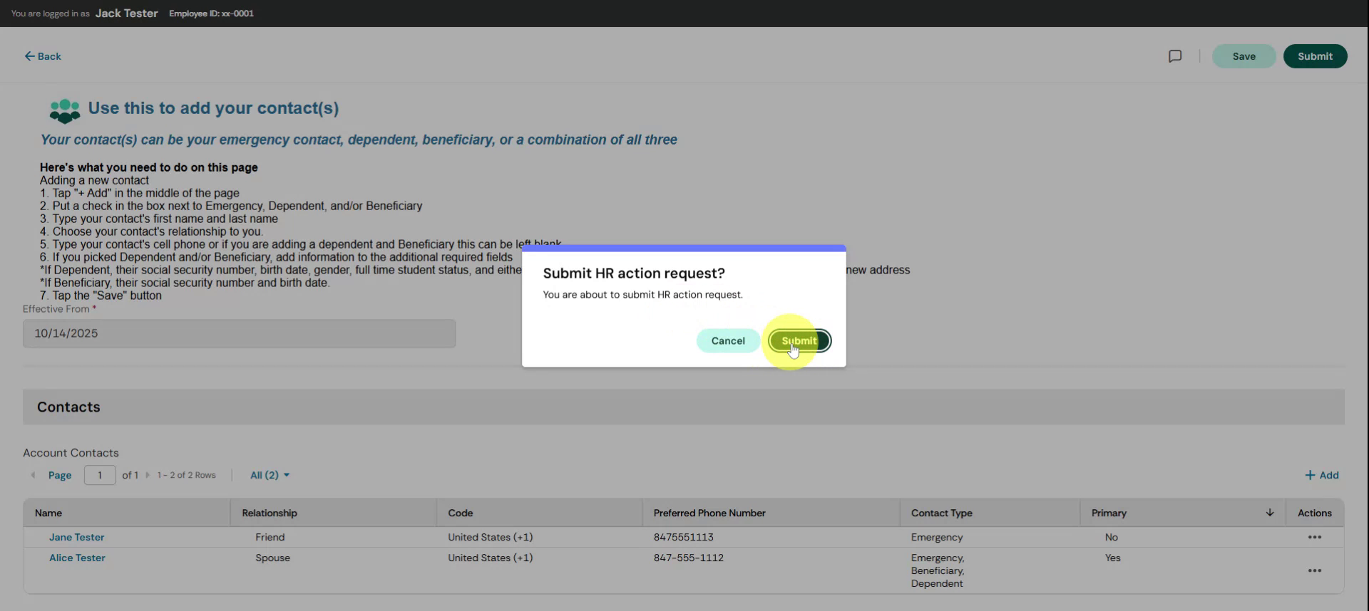Screen dimensions: 1369x611
Task: Click the Primary column header label
Action: [x=1109, y=513]
